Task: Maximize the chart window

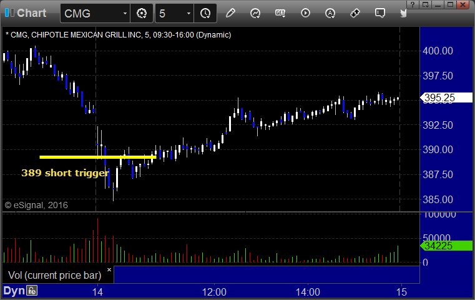Action: click(x=450, y=4)
